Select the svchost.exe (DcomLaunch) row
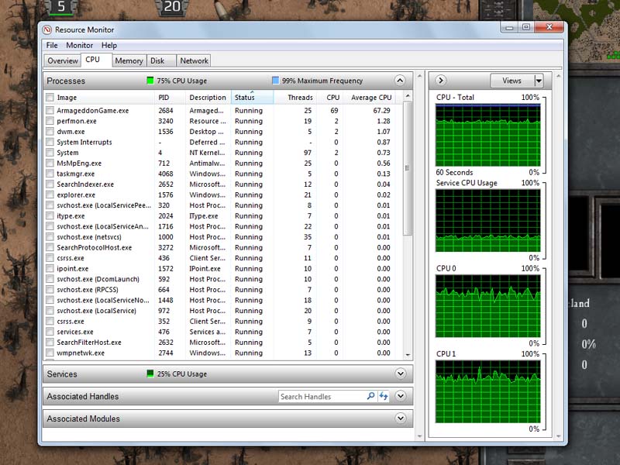The image size is (620, 465). (223, 279)
